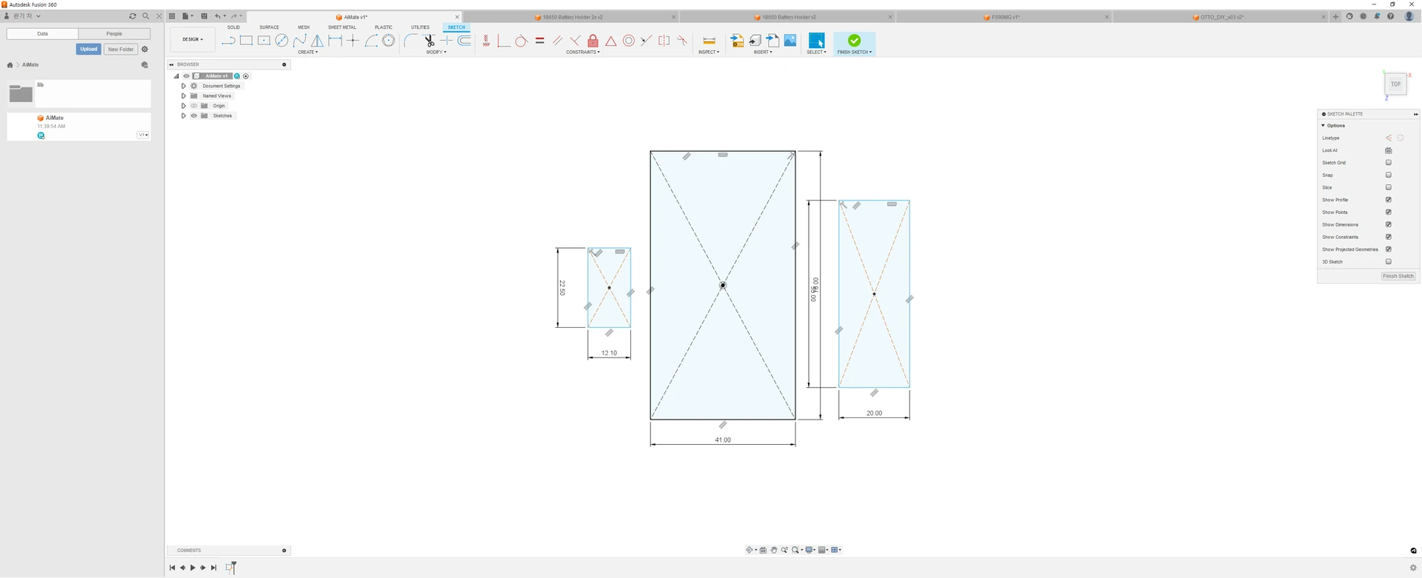Screen dimensions: 1422x578
Task: Switch to the SURFACE ribbon tab
Action: [x=269, y=27]
